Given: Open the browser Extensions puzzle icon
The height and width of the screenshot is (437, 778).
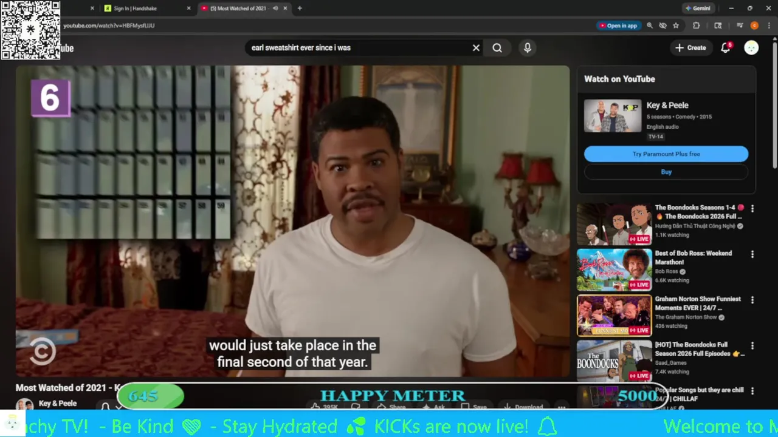Looking at the screenshot, I should (697, 25).
